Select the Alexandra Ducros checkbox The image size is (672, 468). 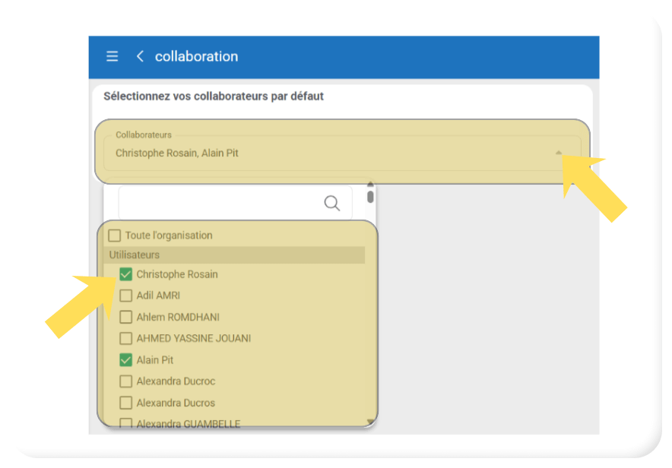point(126,403)
